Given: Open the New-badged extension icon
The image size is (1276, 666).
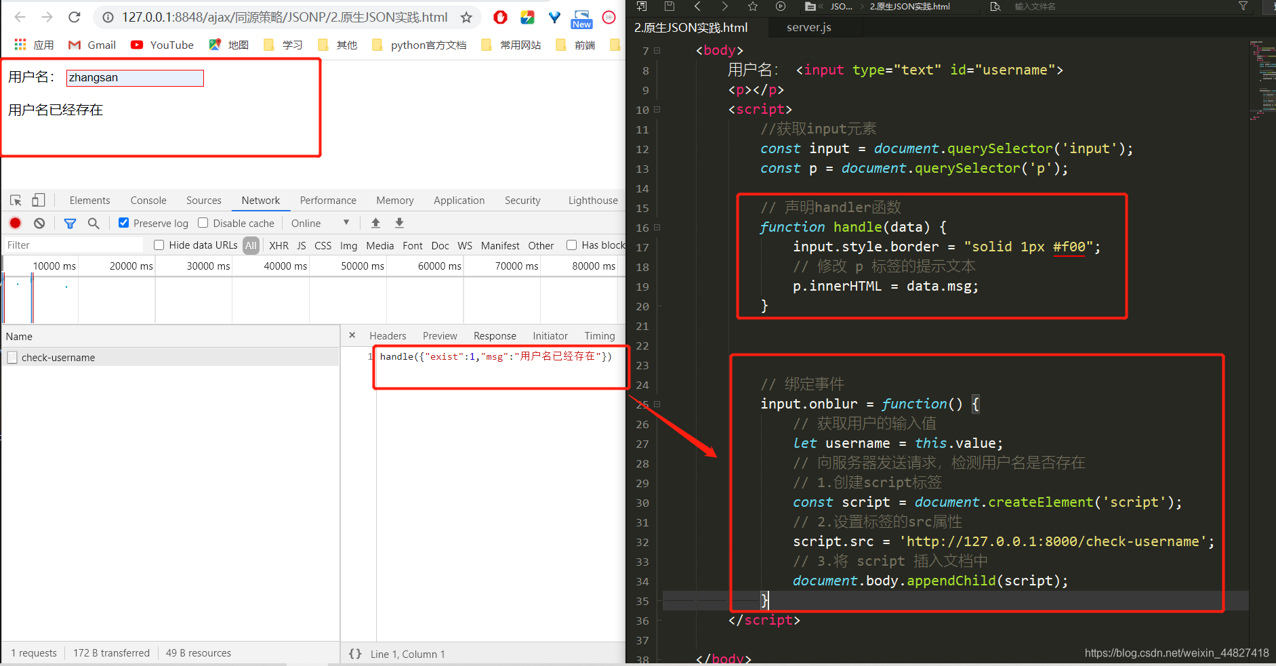Looking at the screenshot, I should click(581, 19).
